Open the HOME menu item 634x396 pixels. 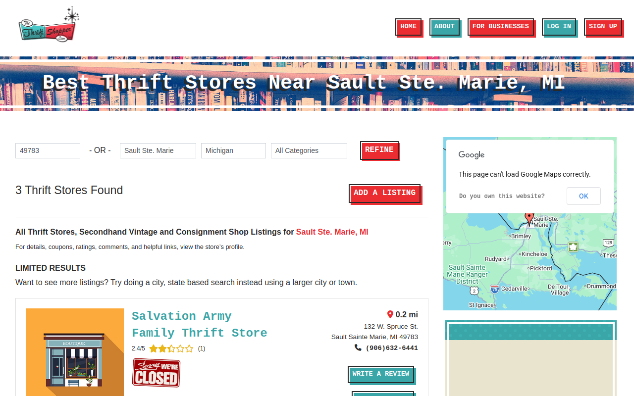pyautogui.click(x=408, y=27)
